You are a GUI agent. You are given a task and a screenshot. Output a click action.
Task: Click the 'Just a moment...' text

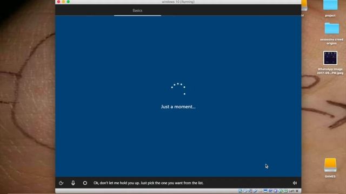178,107
